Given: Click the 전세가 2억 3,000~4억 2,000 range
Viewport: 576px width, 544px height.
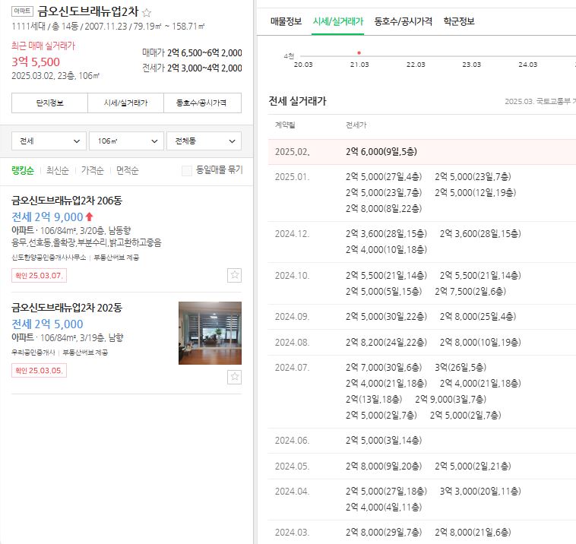Looking at the screenshot, I should (x=192, y=68).
